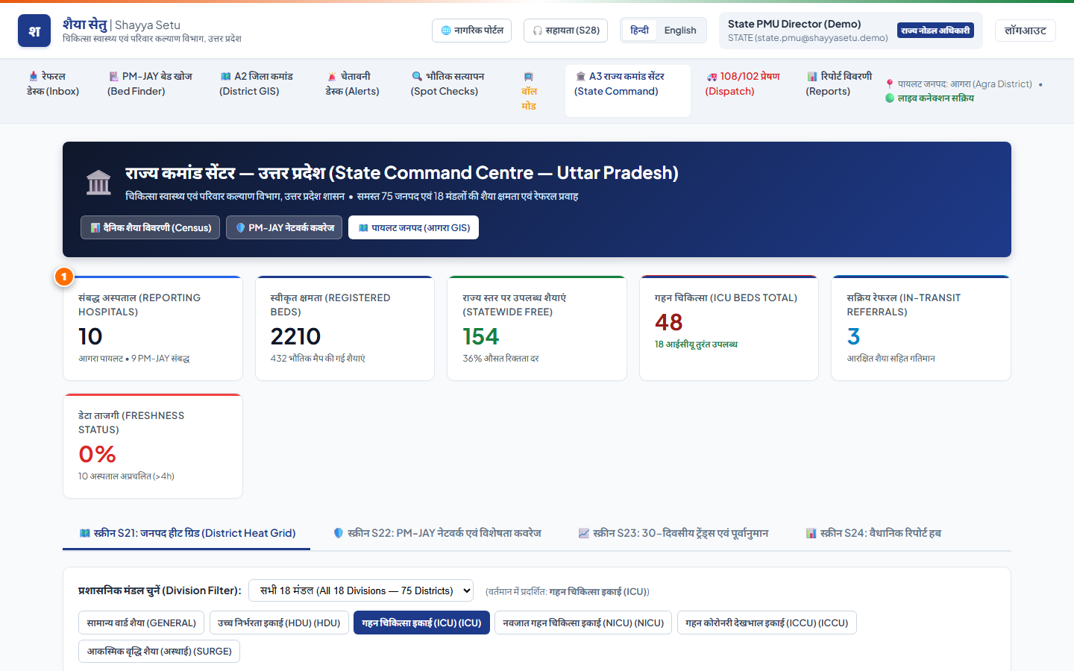The height and width of the screenshot is (671, 1074).
Task: Click the लॉगआउट button
Action: (1026, 31)
